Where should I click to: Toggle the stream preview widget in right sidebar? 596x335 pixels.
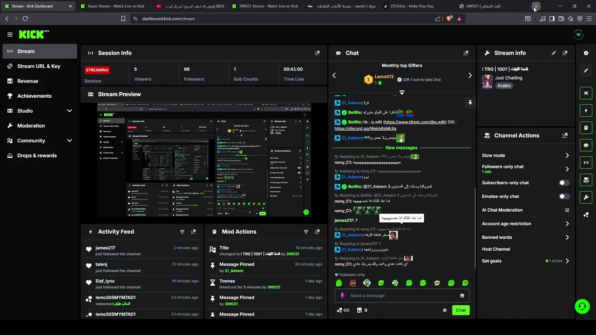(x=586, y=93)
